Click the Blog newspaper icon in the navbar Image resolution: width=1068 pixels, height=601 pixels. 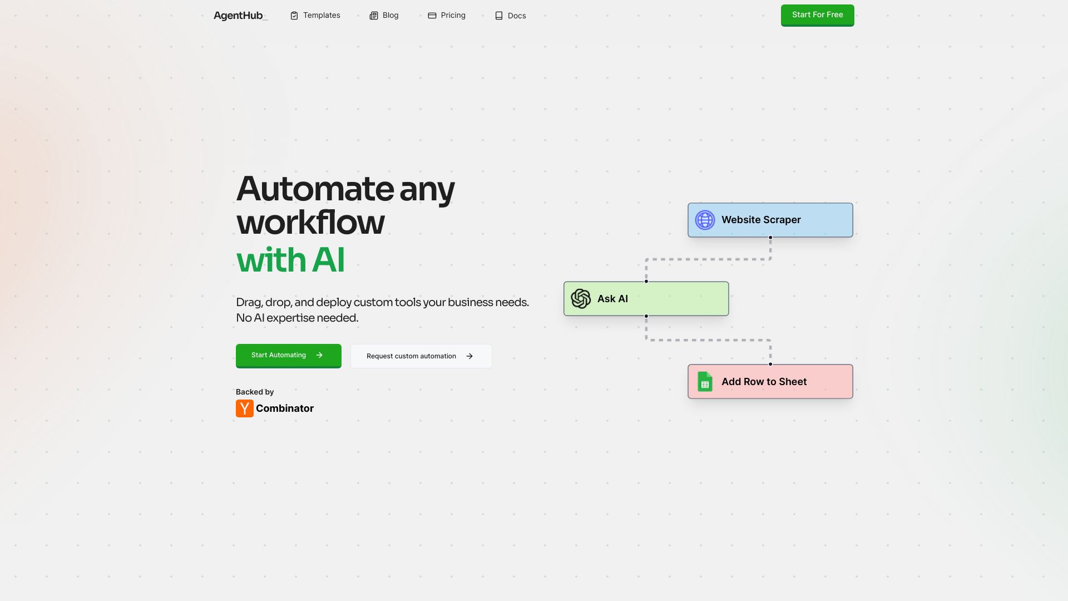pyautogui.click(x=373, y=16)
